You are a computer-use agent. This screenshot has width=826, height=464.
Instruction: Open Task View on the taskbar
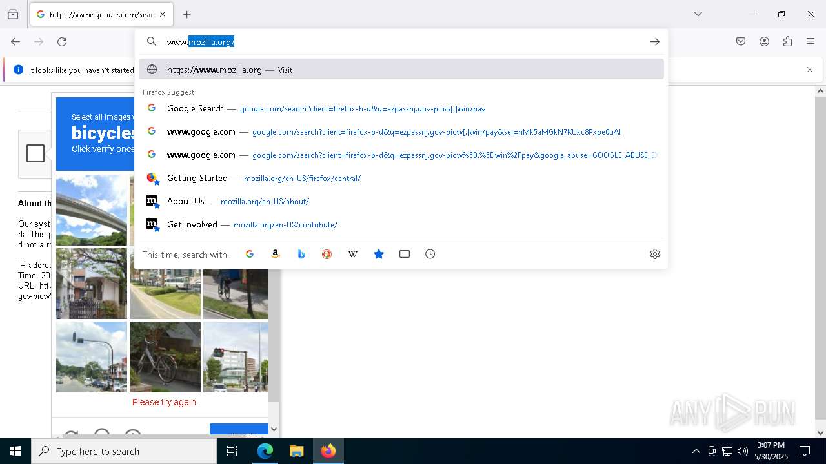click(x=232, y=451)
